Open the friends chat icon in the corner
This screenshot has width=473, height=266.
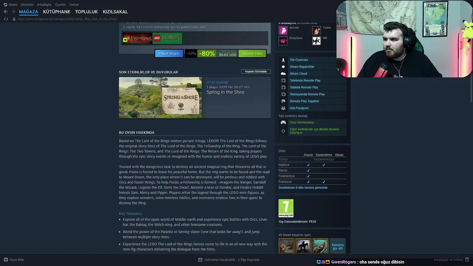[467, 260]
